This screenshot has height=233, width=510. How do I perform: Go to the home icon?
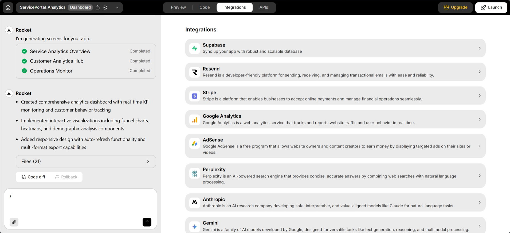point(8,7)
